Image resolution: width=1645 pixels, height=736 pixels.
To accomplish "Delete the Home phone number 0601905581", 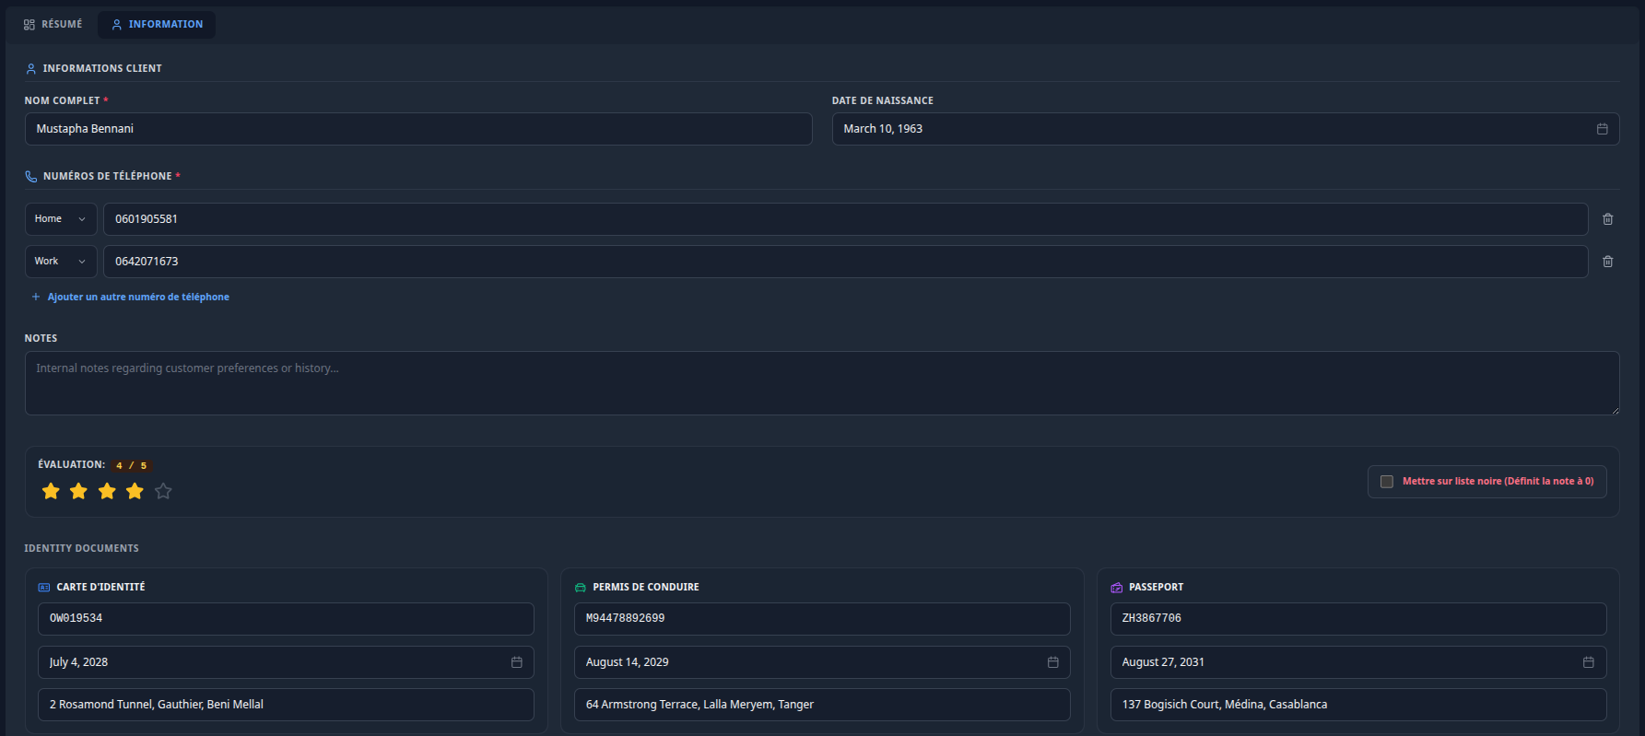I will pyautogui.click(x=1607, y=219).
